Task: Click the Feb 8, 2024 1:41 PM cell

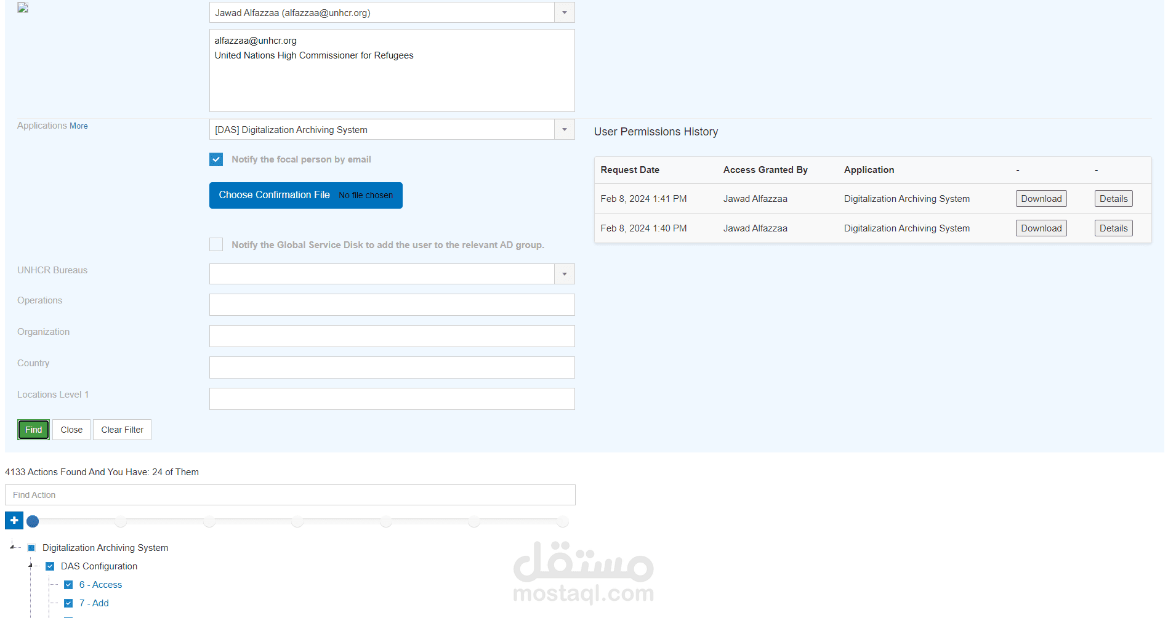Action: tap(643, 199)
